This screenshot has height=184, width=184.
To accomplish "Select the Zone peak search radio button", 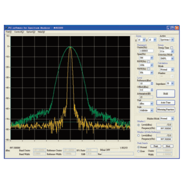I will click(139, 151).
